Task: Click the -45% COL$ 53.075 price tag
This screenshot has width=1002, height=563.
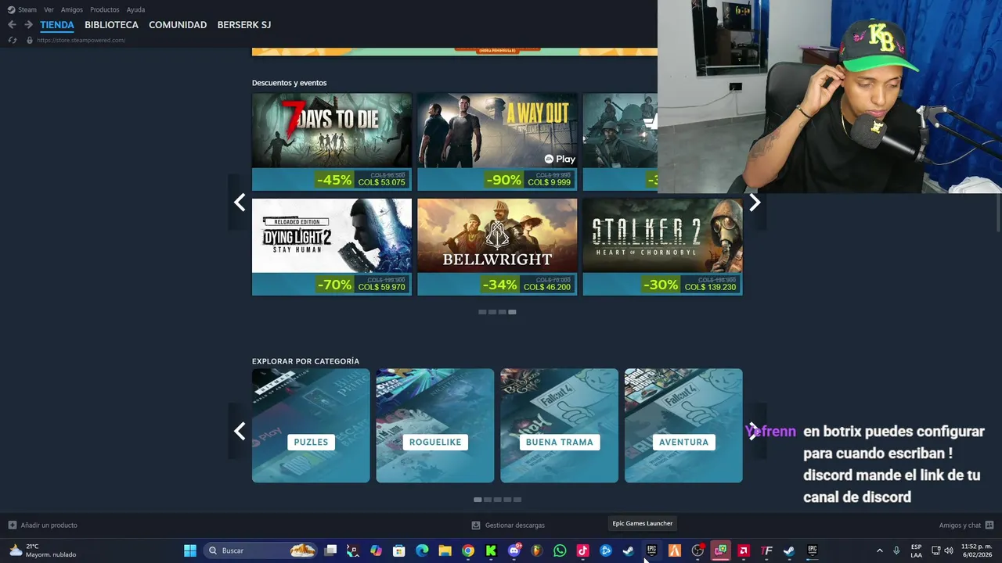Action: coord(361,180)
